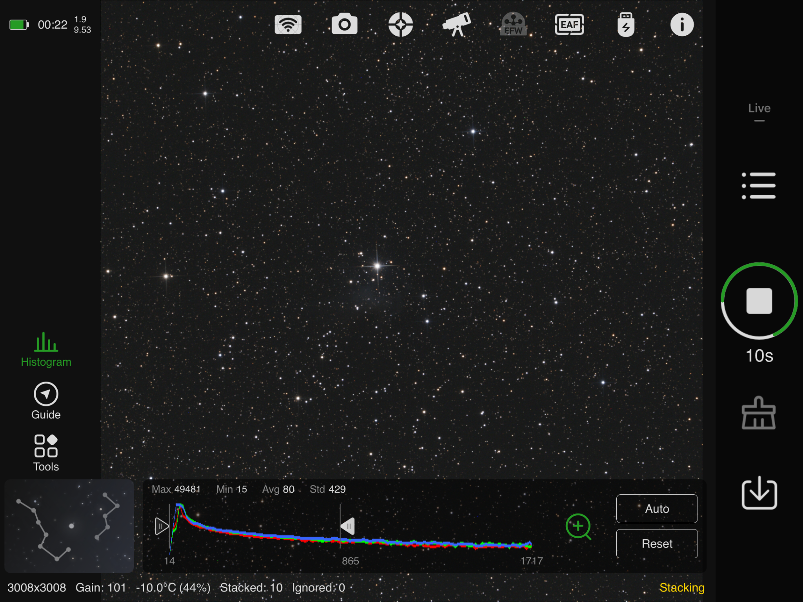Click the 'Ignored: 0' counter
This screenshot has height=602, width=803.
318,587
